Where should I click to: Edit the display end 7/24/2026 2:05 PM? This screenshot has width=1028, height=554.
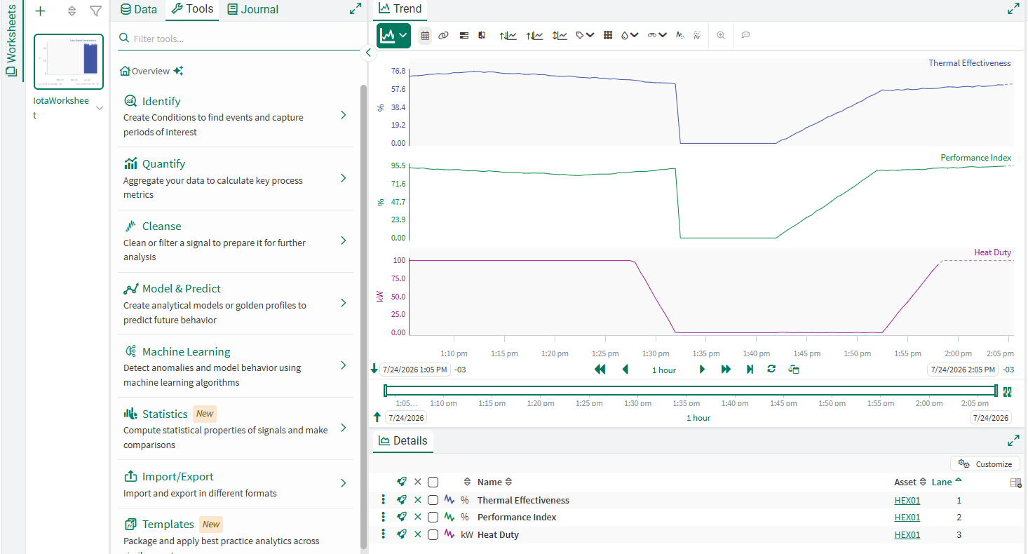point(962,370)
